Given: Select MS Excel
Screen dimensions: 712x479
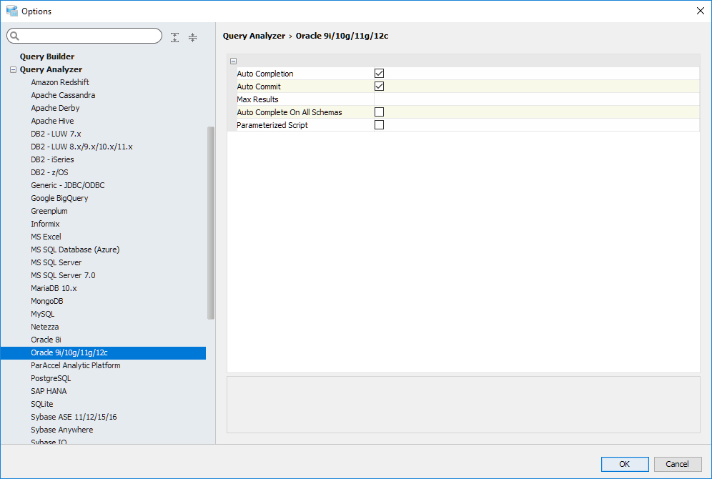Looking at the screenshot, I should pyautogui.click(x=46, y=237).
